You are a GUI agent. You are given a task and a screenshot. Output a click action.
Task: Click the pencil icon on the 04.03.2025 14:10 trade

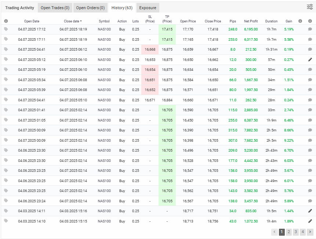310,221
